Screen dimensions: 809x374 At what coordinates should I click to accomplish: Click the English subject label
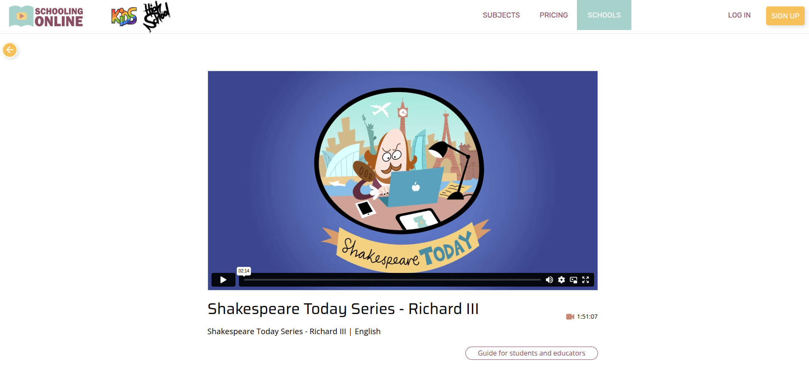368,331
